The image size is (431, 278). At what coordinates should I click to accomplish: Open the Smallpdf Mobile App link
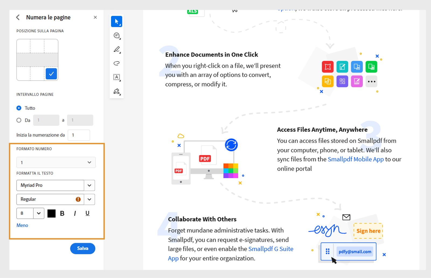356,159
